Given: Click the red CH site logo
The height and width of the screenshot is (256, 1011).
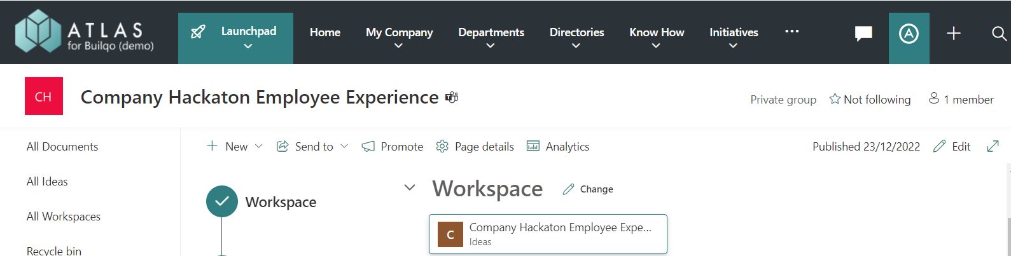Looking at the screenshot, I should point(44,96).
